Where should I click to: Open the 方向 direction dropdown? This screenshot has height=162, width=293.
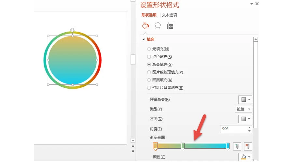pos(245,119)
